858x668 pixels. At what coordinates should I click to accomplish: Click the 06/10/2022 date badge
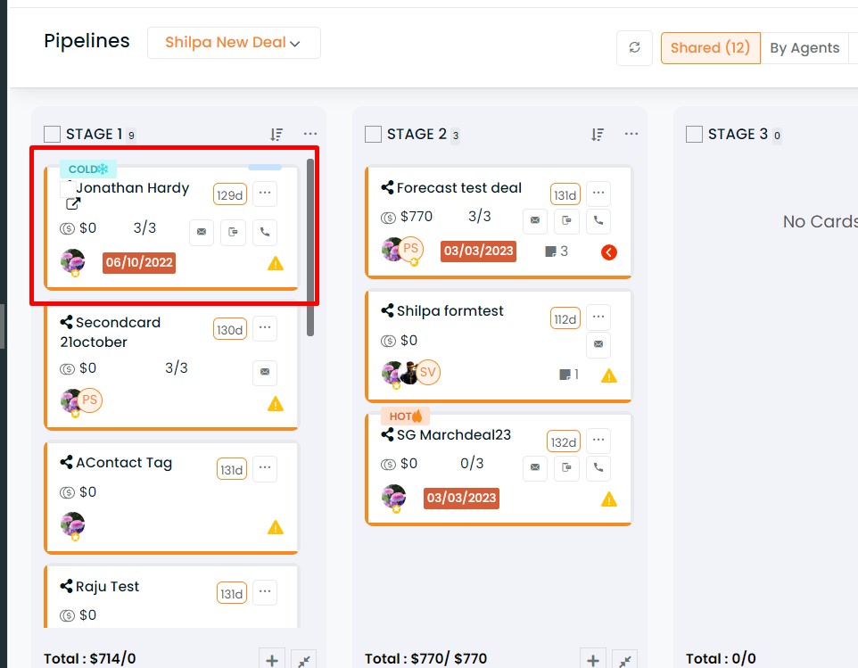139,262
